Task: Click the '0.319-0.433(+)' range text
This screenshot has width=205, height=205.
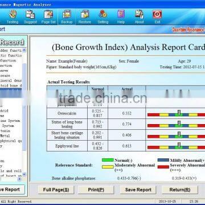Action: [x=184, y=178]
